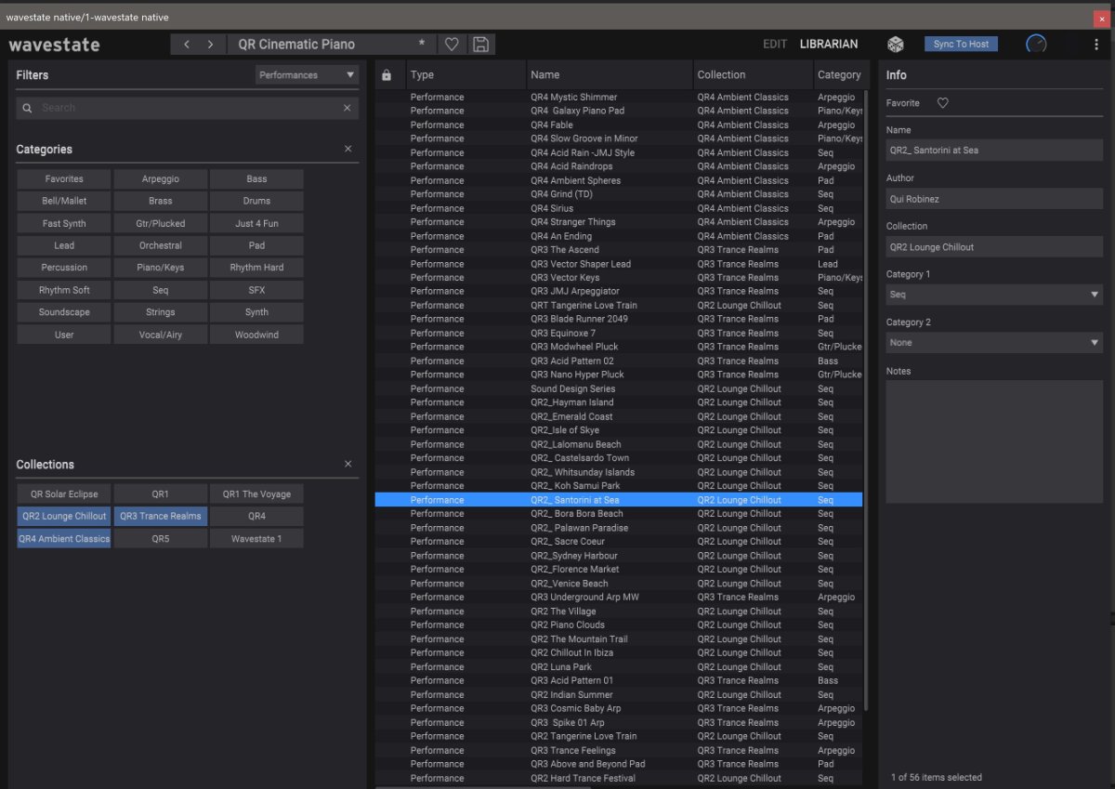This screenshot has height=789, width=1115.
Task: Save preset using floppy disk icon
Action: (480, 45)
